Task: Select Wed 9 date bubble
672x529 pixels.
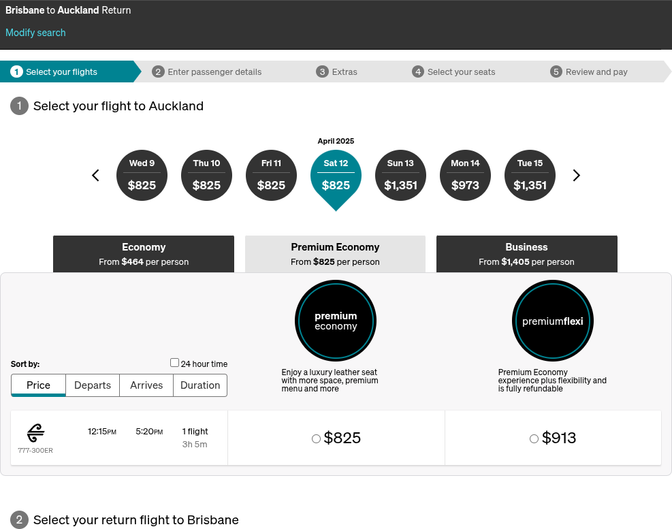Action: tap(142, 176)
